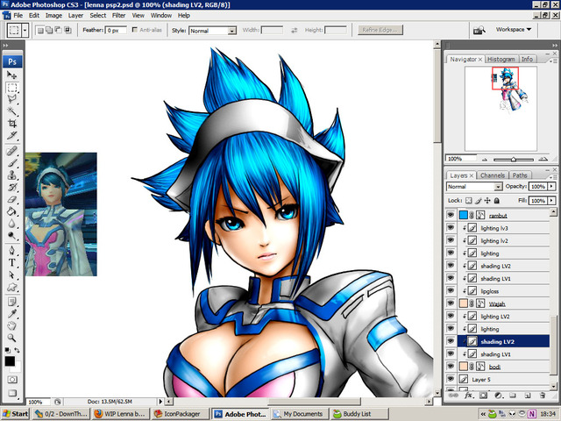Viewport: 561px width, 421px height.
Task: Open the Windows Start menu
Action: coord(15,414)
